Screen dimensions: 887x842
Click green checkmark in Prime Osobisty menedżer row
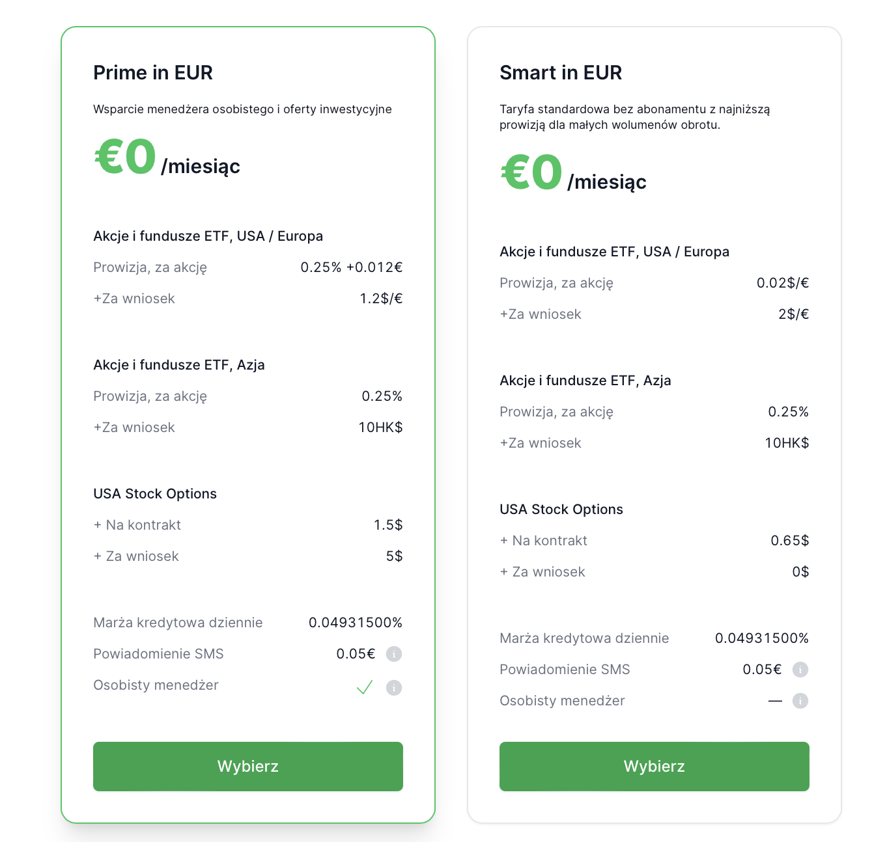pyautogui.click(x=365, y=687)
